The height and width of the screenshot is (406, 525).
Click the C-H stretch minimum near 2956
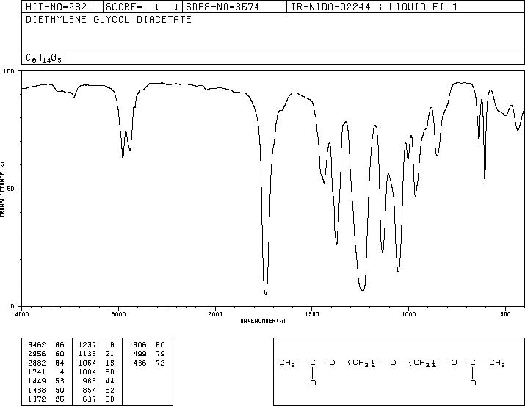coord(123,157)
